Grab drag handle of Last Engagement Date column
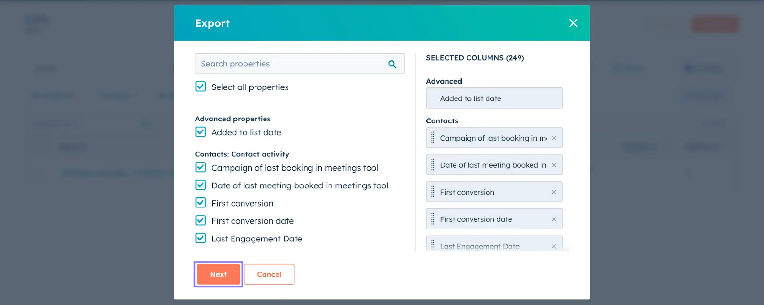The image size is (764, 305). click(433, 245)
